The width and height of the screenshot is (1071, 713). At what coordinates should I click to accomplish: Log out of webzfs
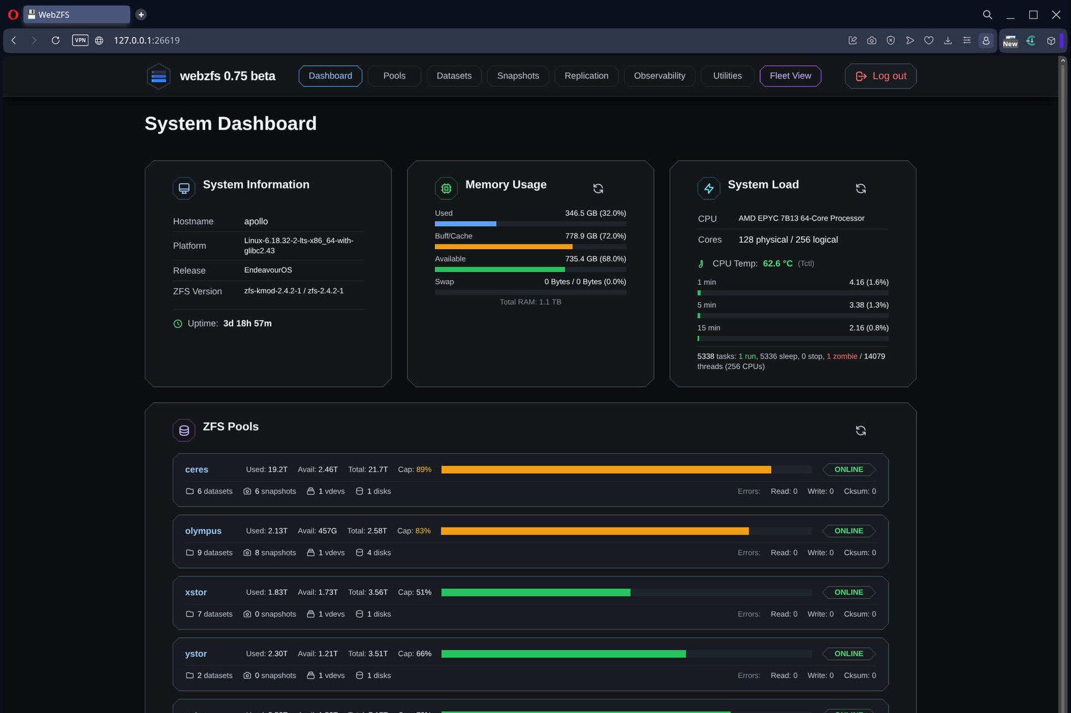(881, 76)
